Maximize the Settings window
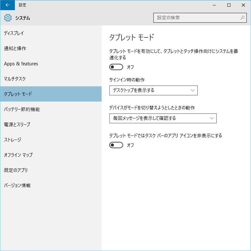This screenshot has height=251, width=251. (x=229, y=5)
